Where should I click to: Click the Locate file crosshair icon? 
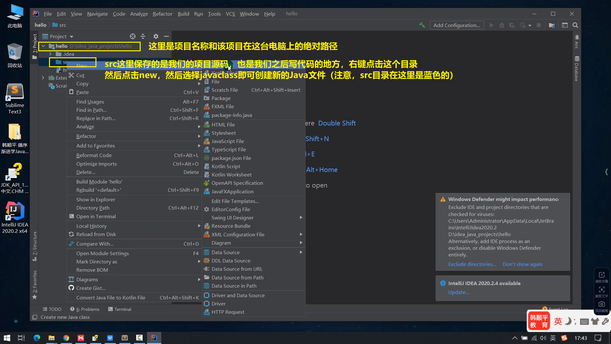(x=133, y=36)
